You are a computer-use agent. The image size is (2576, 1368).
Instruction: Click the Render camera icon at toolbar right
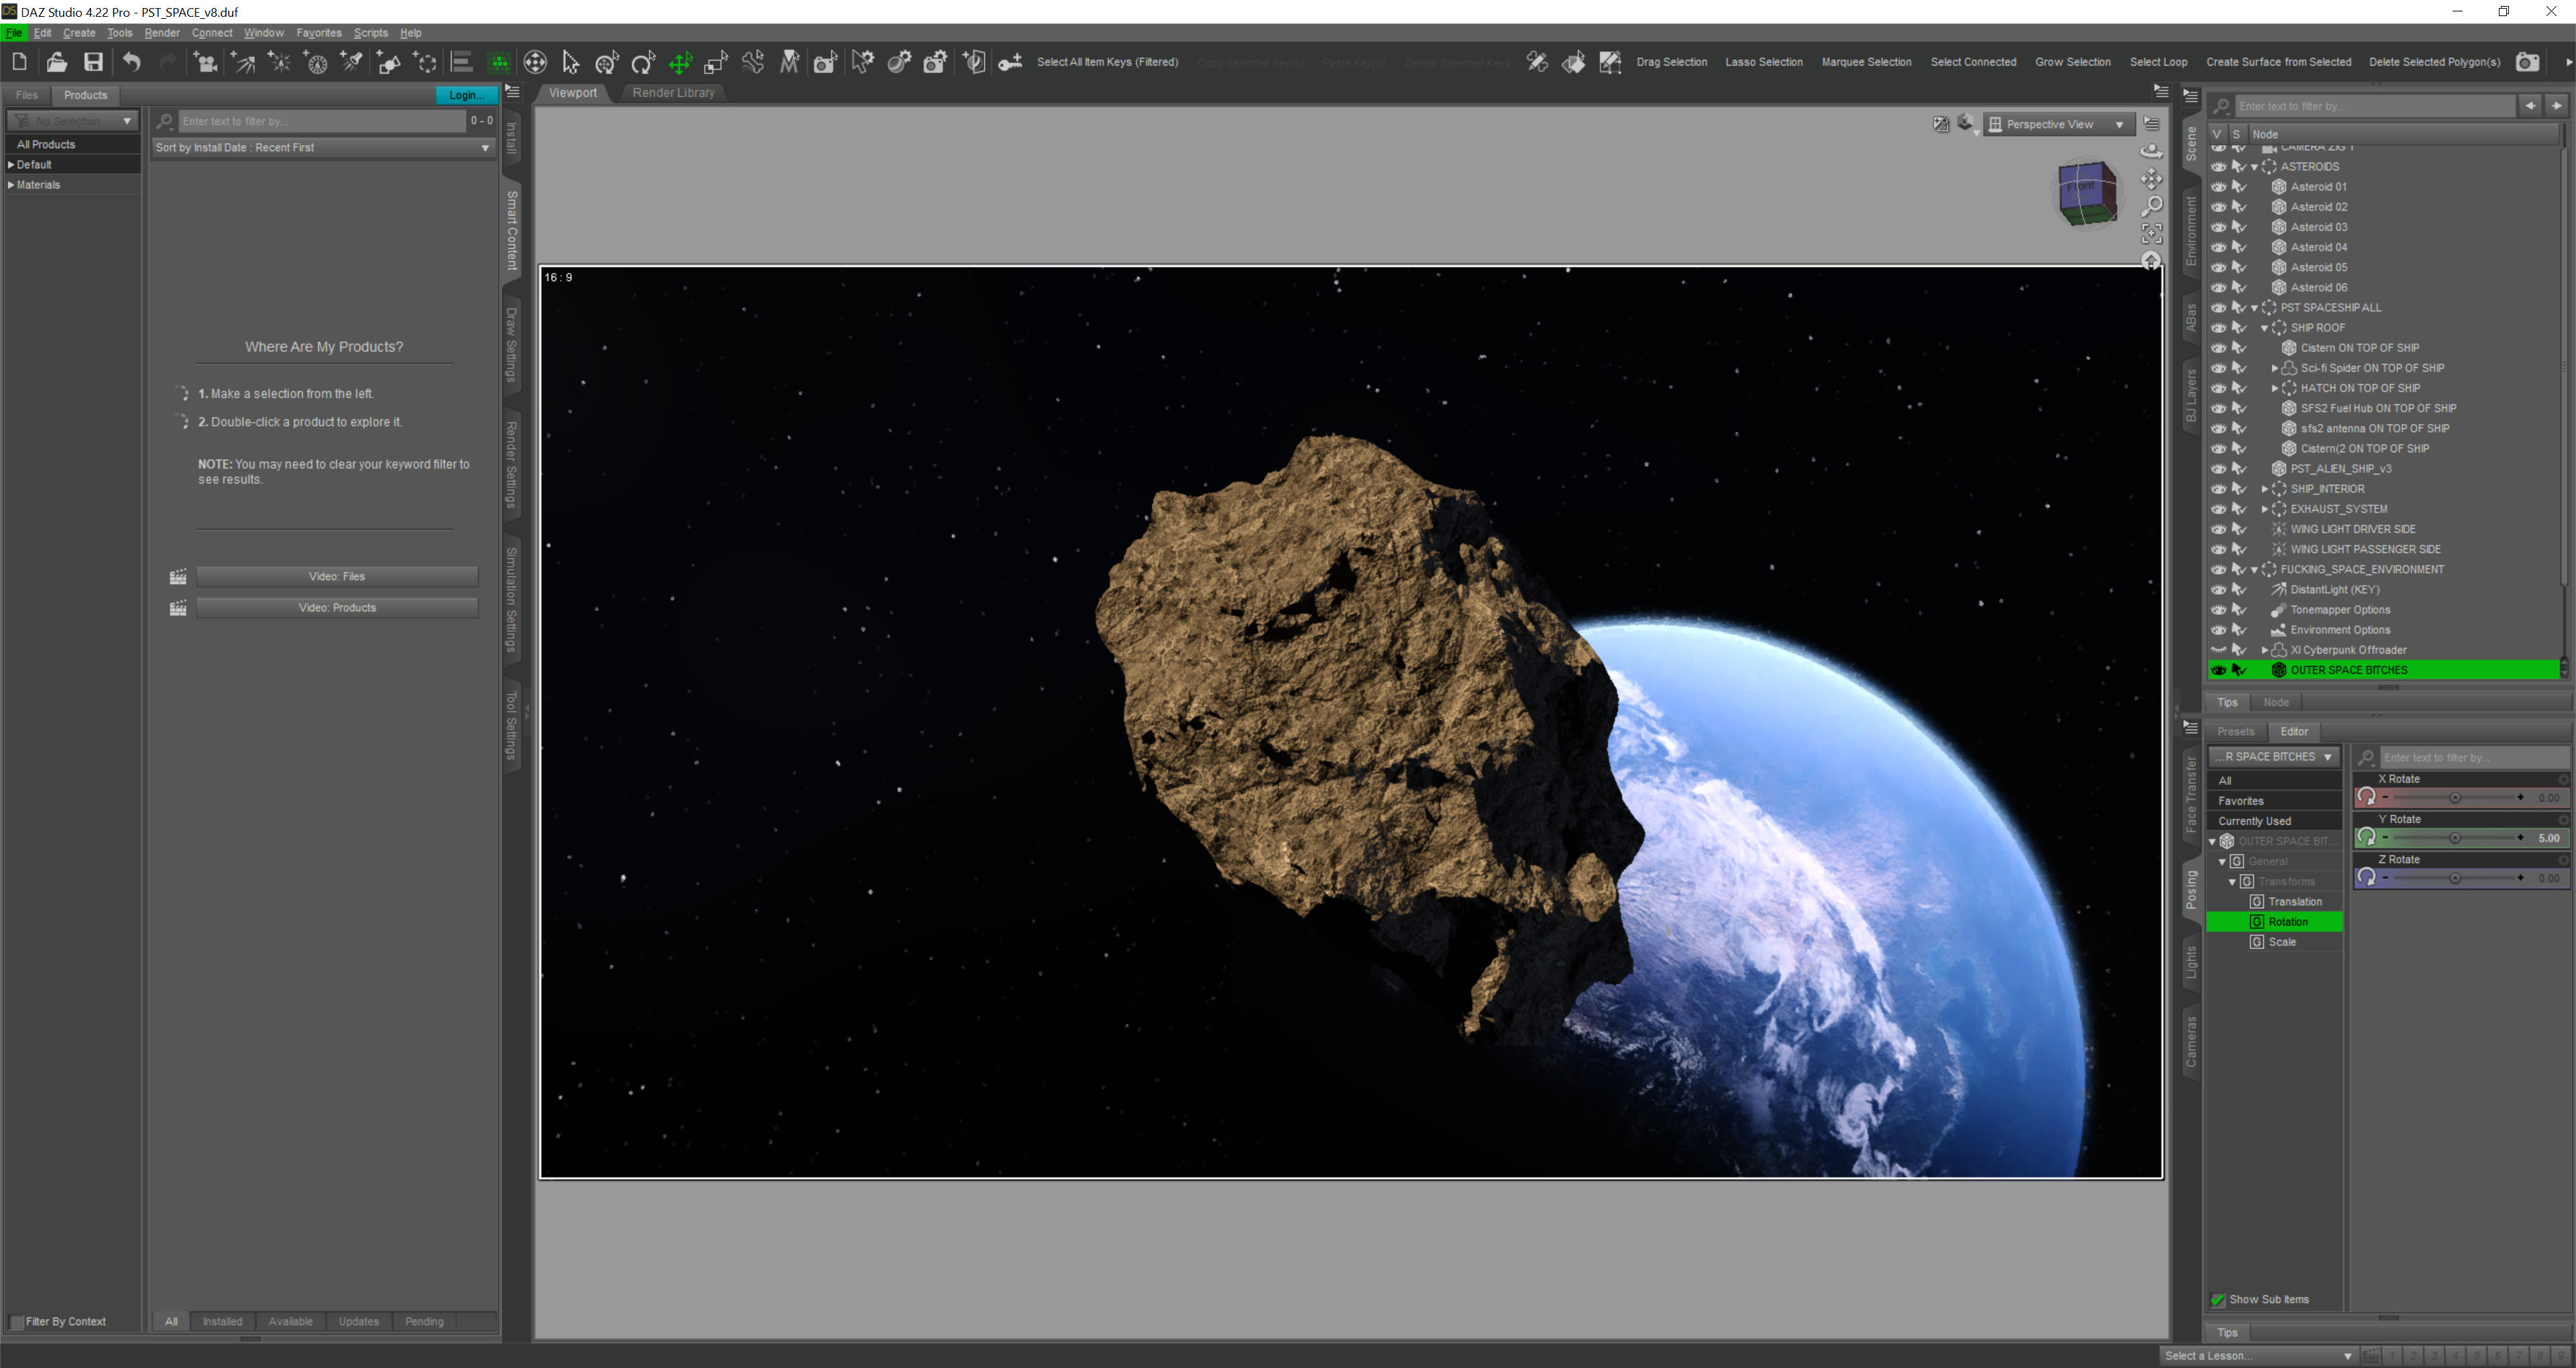point(2527,62)
